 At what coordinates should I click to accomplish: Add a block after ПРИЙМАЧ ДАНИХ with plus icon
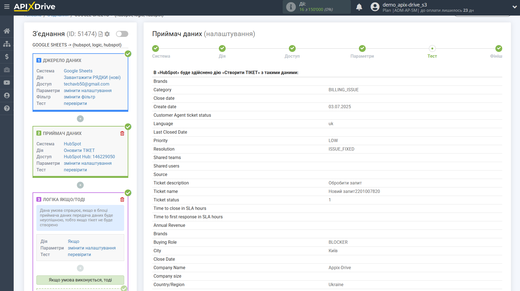coord(80,185)
